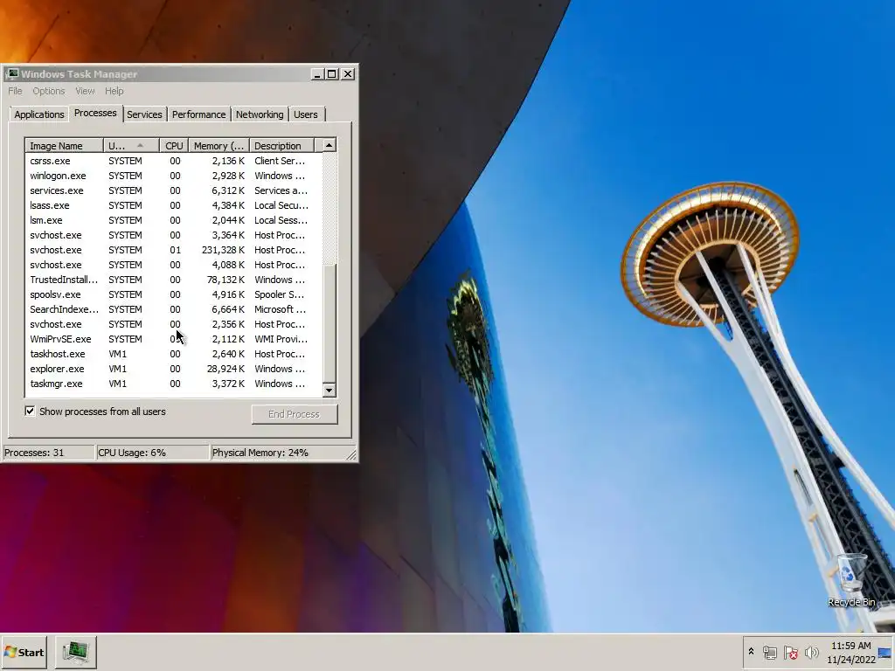Select the spoolsv.exe process row
This screenshot has height=671, width=895.
[x=174, y=294]
